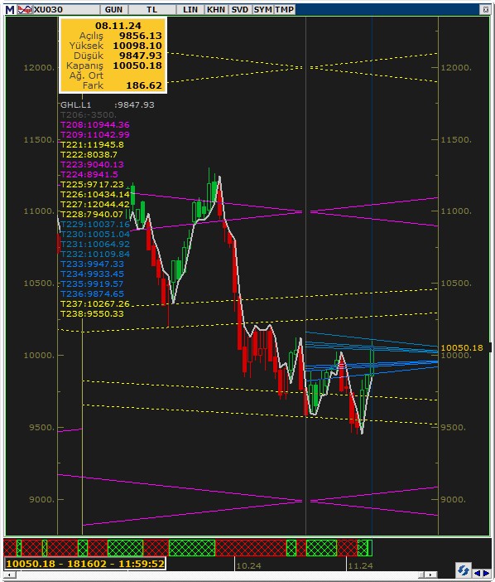Select trend line label T222:8038.7
The image size is (495, 582).
point(89,154)
